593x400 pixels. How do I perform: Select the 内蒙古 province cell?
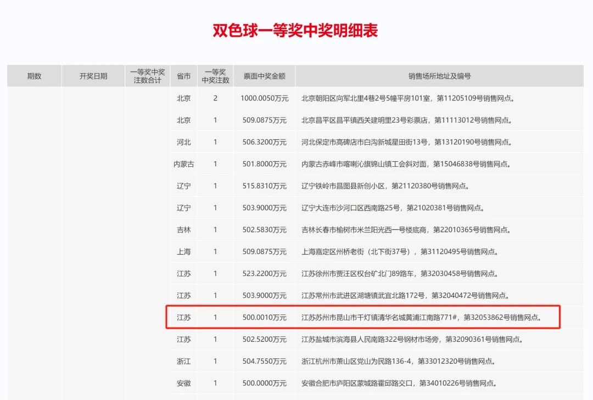point(183,164)
